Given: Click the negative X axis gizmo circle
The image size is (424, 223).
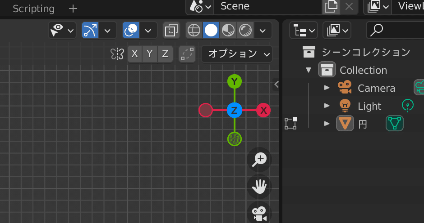Looking at the screenshot, I should pos(206,110).
